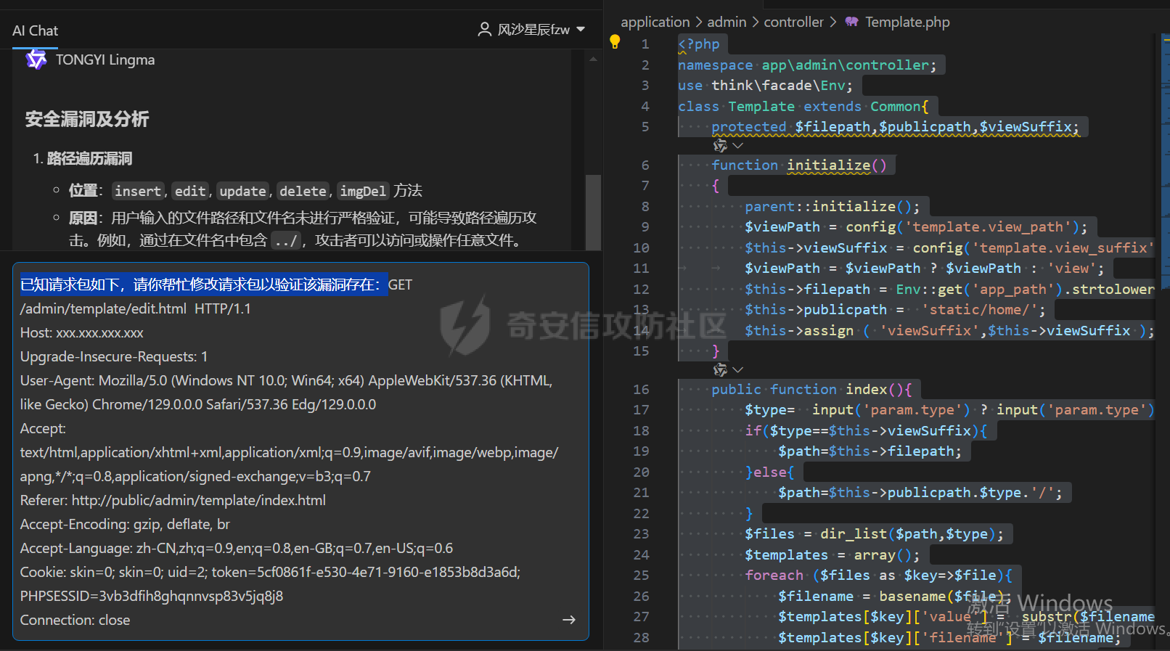Viewport: 1170px width, 651px height.
Task: Click line number 1 in the gutter
Action: tap(645, 44)
